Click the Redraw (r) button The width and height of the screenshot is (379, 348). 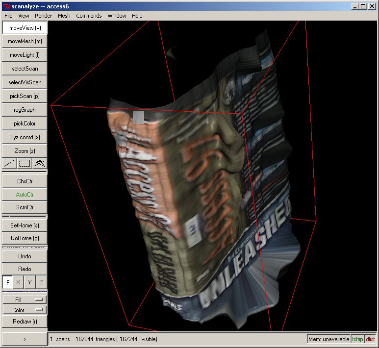pyautogui.click(x=25, y=322)
